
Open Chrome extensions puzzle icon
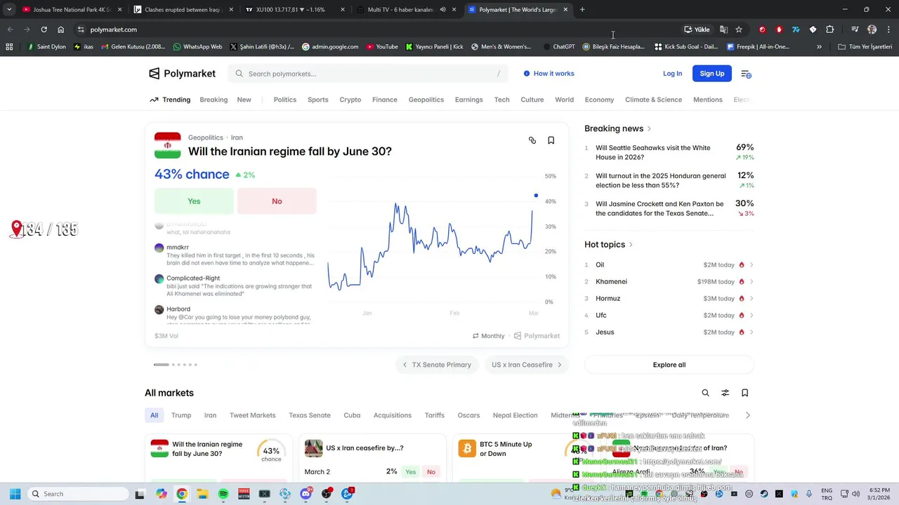829,29
